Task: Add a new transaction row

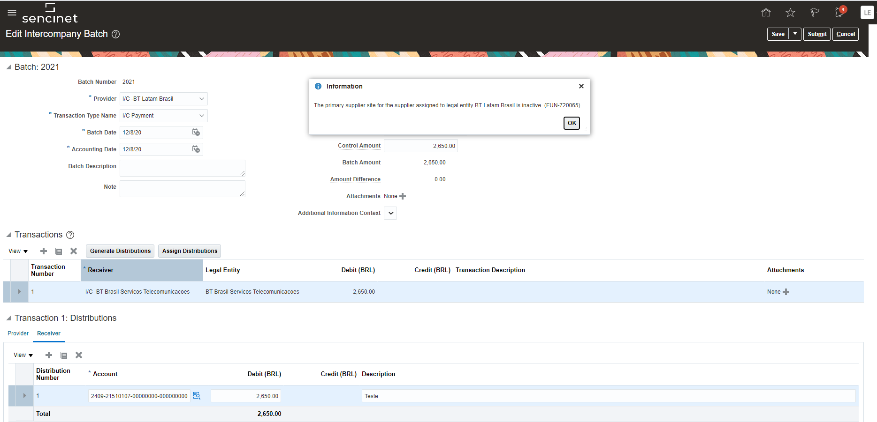Action: 44,251
